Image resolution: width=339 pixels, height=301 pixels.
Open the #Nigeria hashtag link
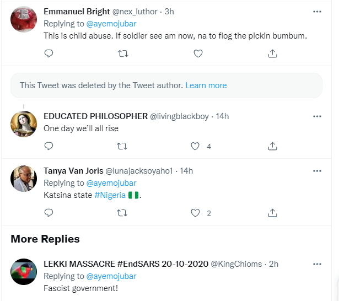click(110, 195)
